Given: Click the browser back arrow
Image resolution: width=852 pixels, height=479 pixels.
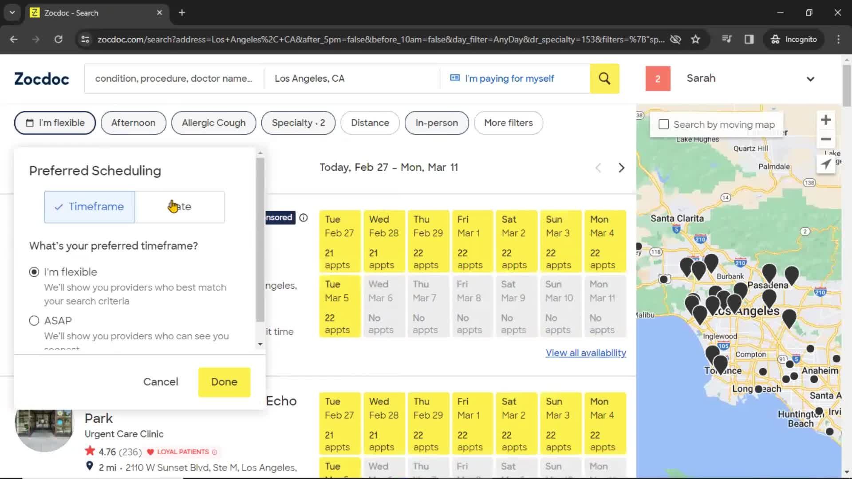Looking at the screenshot, I should 14,39.
